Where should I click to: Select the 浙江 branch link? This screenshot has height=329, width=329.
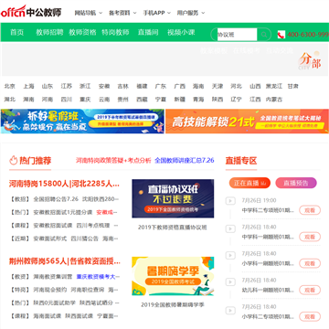click(x=85, y=86)
